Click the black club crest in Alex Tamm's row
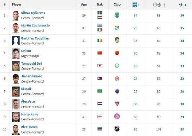The height and width of the screenshot is (136, 192). [x=117, y=129]
